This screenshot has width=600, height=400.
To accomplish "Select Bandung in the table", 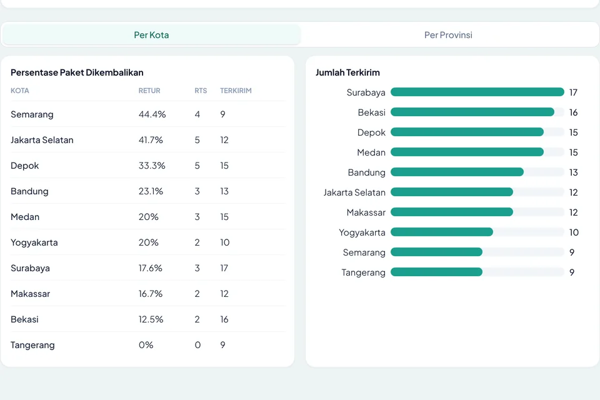I will click(x=29, y=191).
